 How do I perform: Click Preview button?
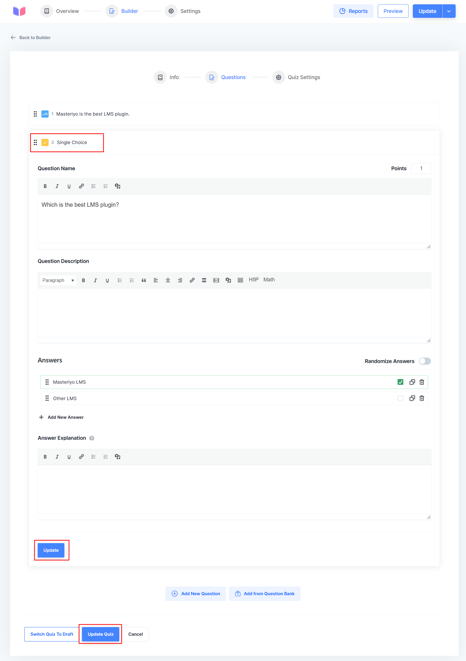pyautogui.click(x=393, y=11)
